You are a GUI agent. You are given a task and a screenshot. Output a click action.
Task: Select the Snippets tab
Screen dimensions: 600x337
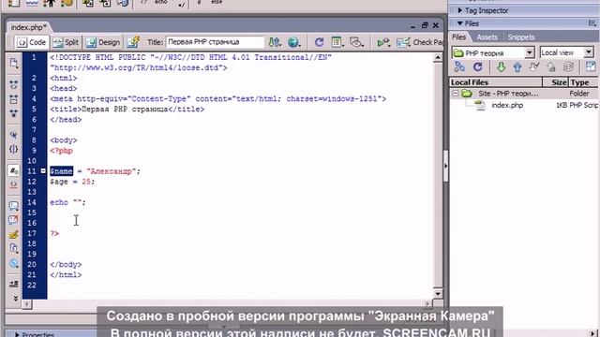coord(521,37)
